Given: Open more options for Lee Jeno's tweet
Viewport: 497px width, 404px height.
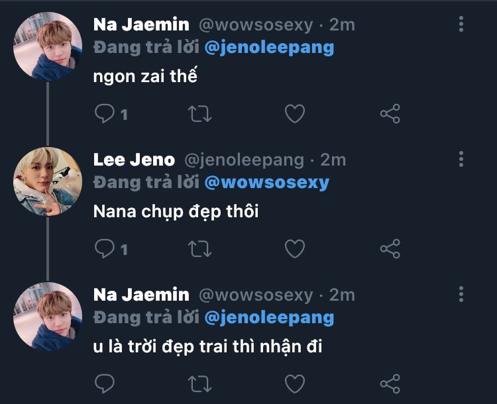Looking at the screenshot, I should coord(461,159).
